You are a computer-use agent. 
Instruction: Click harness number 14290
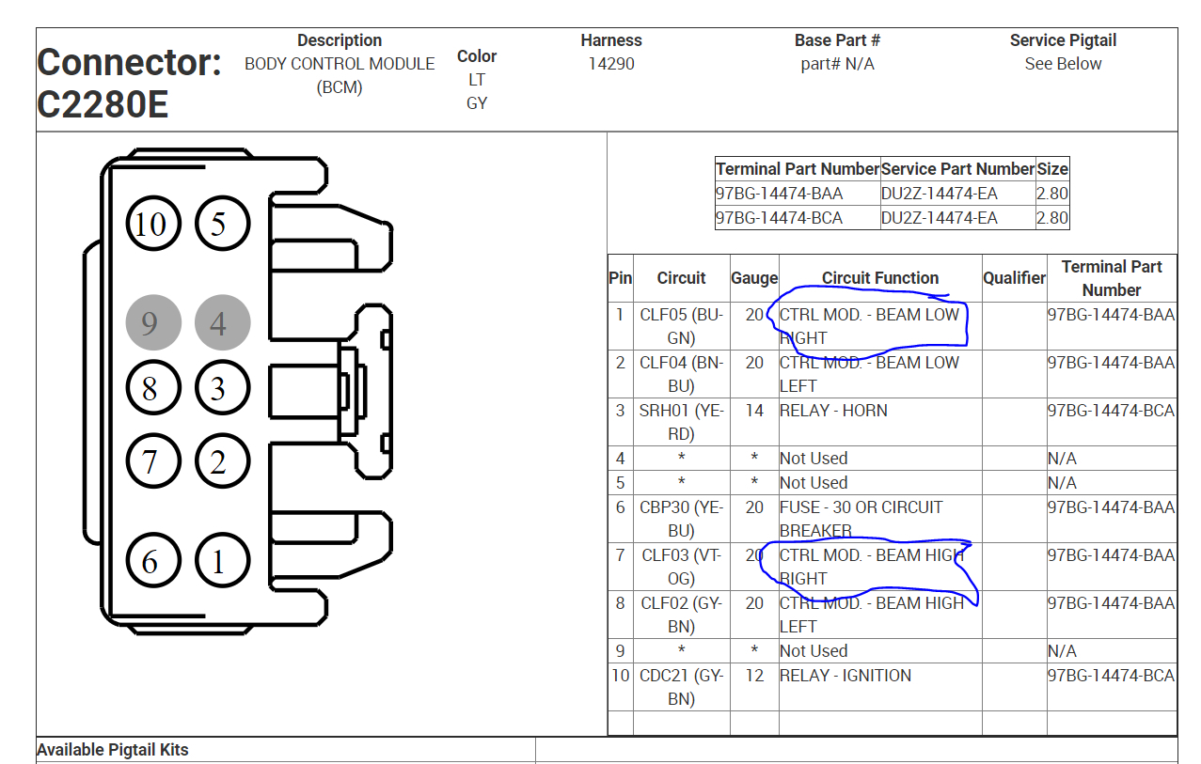pyautogui.click(x=611, y=64)
